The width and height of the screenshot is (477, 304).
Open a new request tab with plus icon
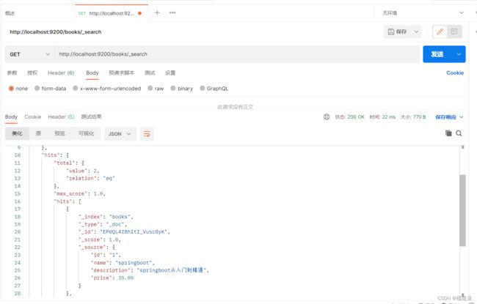pyautogui.click(x=157, y=12)
